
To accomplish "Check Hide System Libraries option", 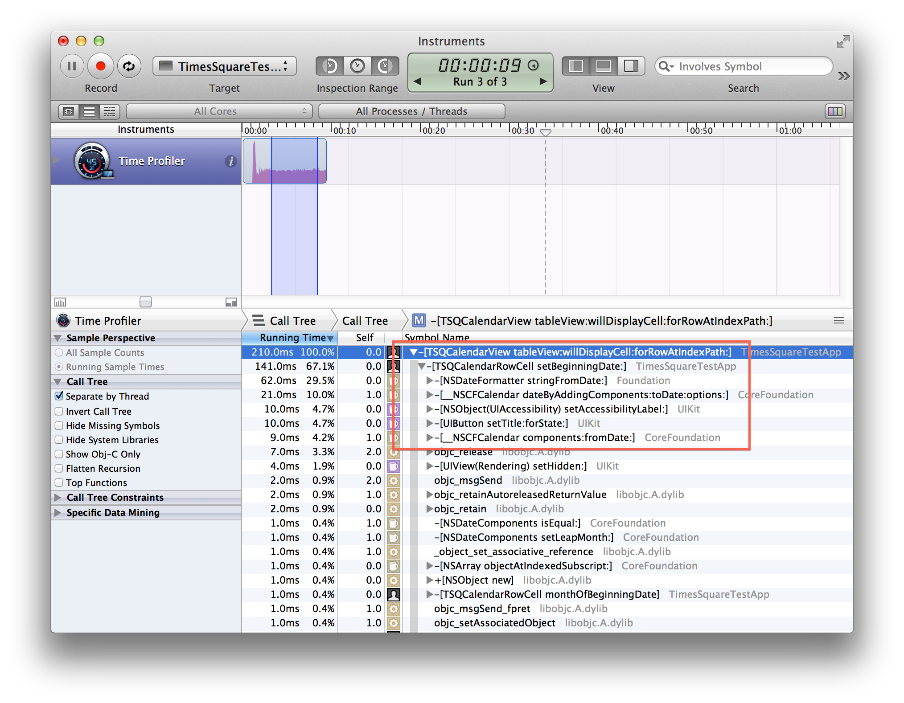I will point(59,440).
